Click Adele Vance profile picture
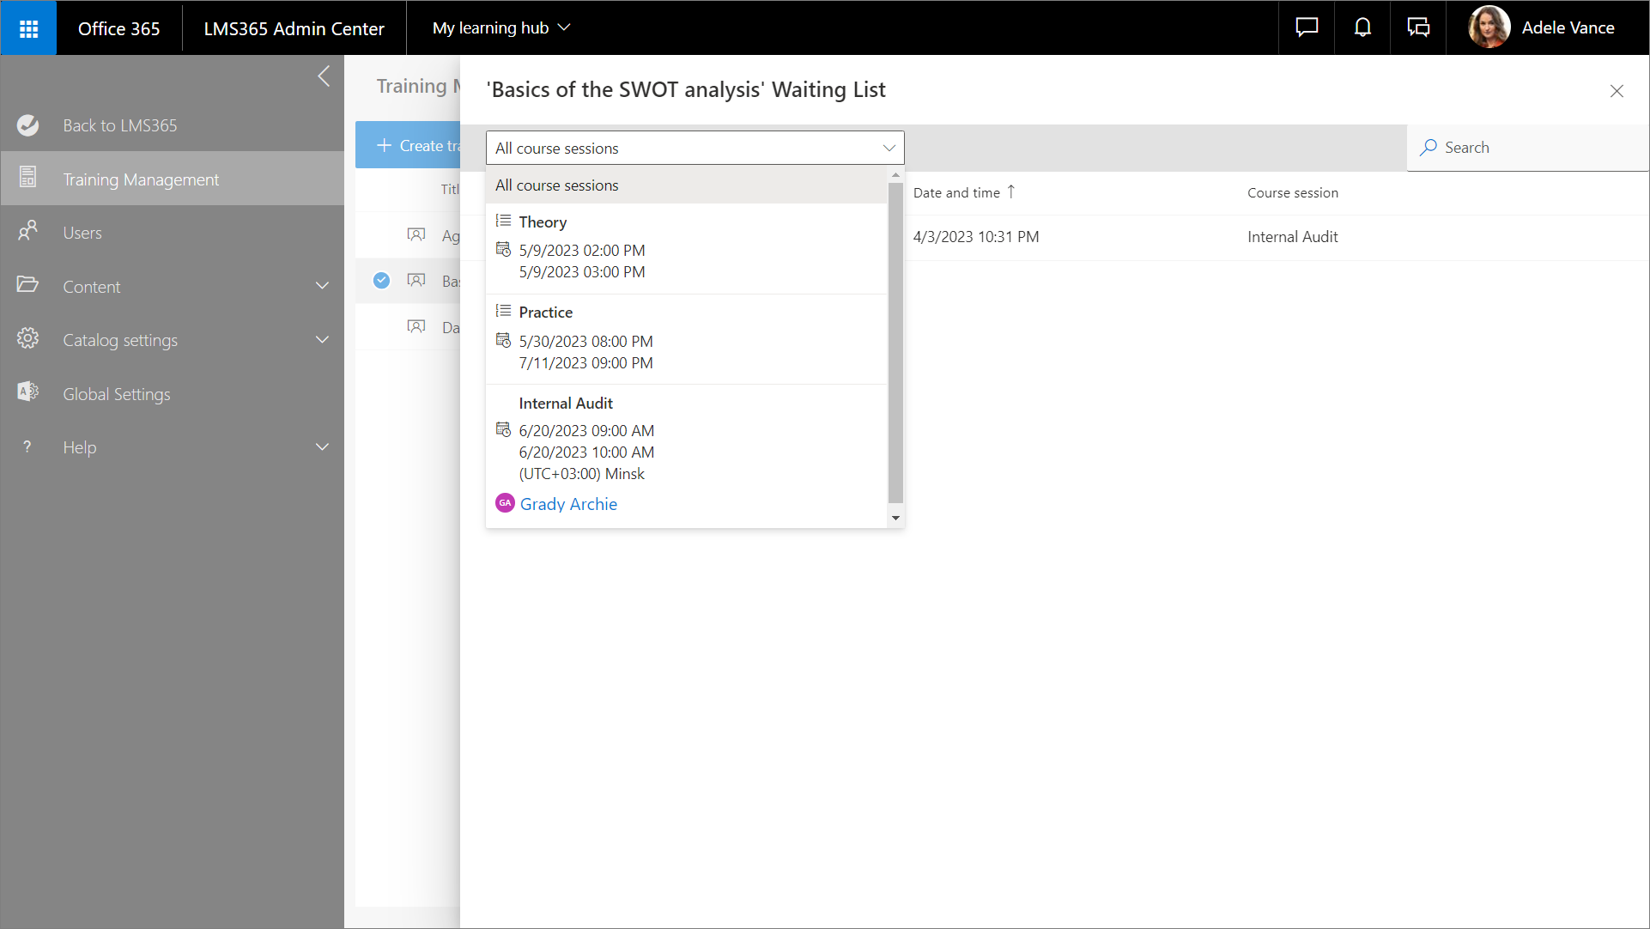Image resolution: width=1650 pixels, height=929 pixels. coord(1489,27)
